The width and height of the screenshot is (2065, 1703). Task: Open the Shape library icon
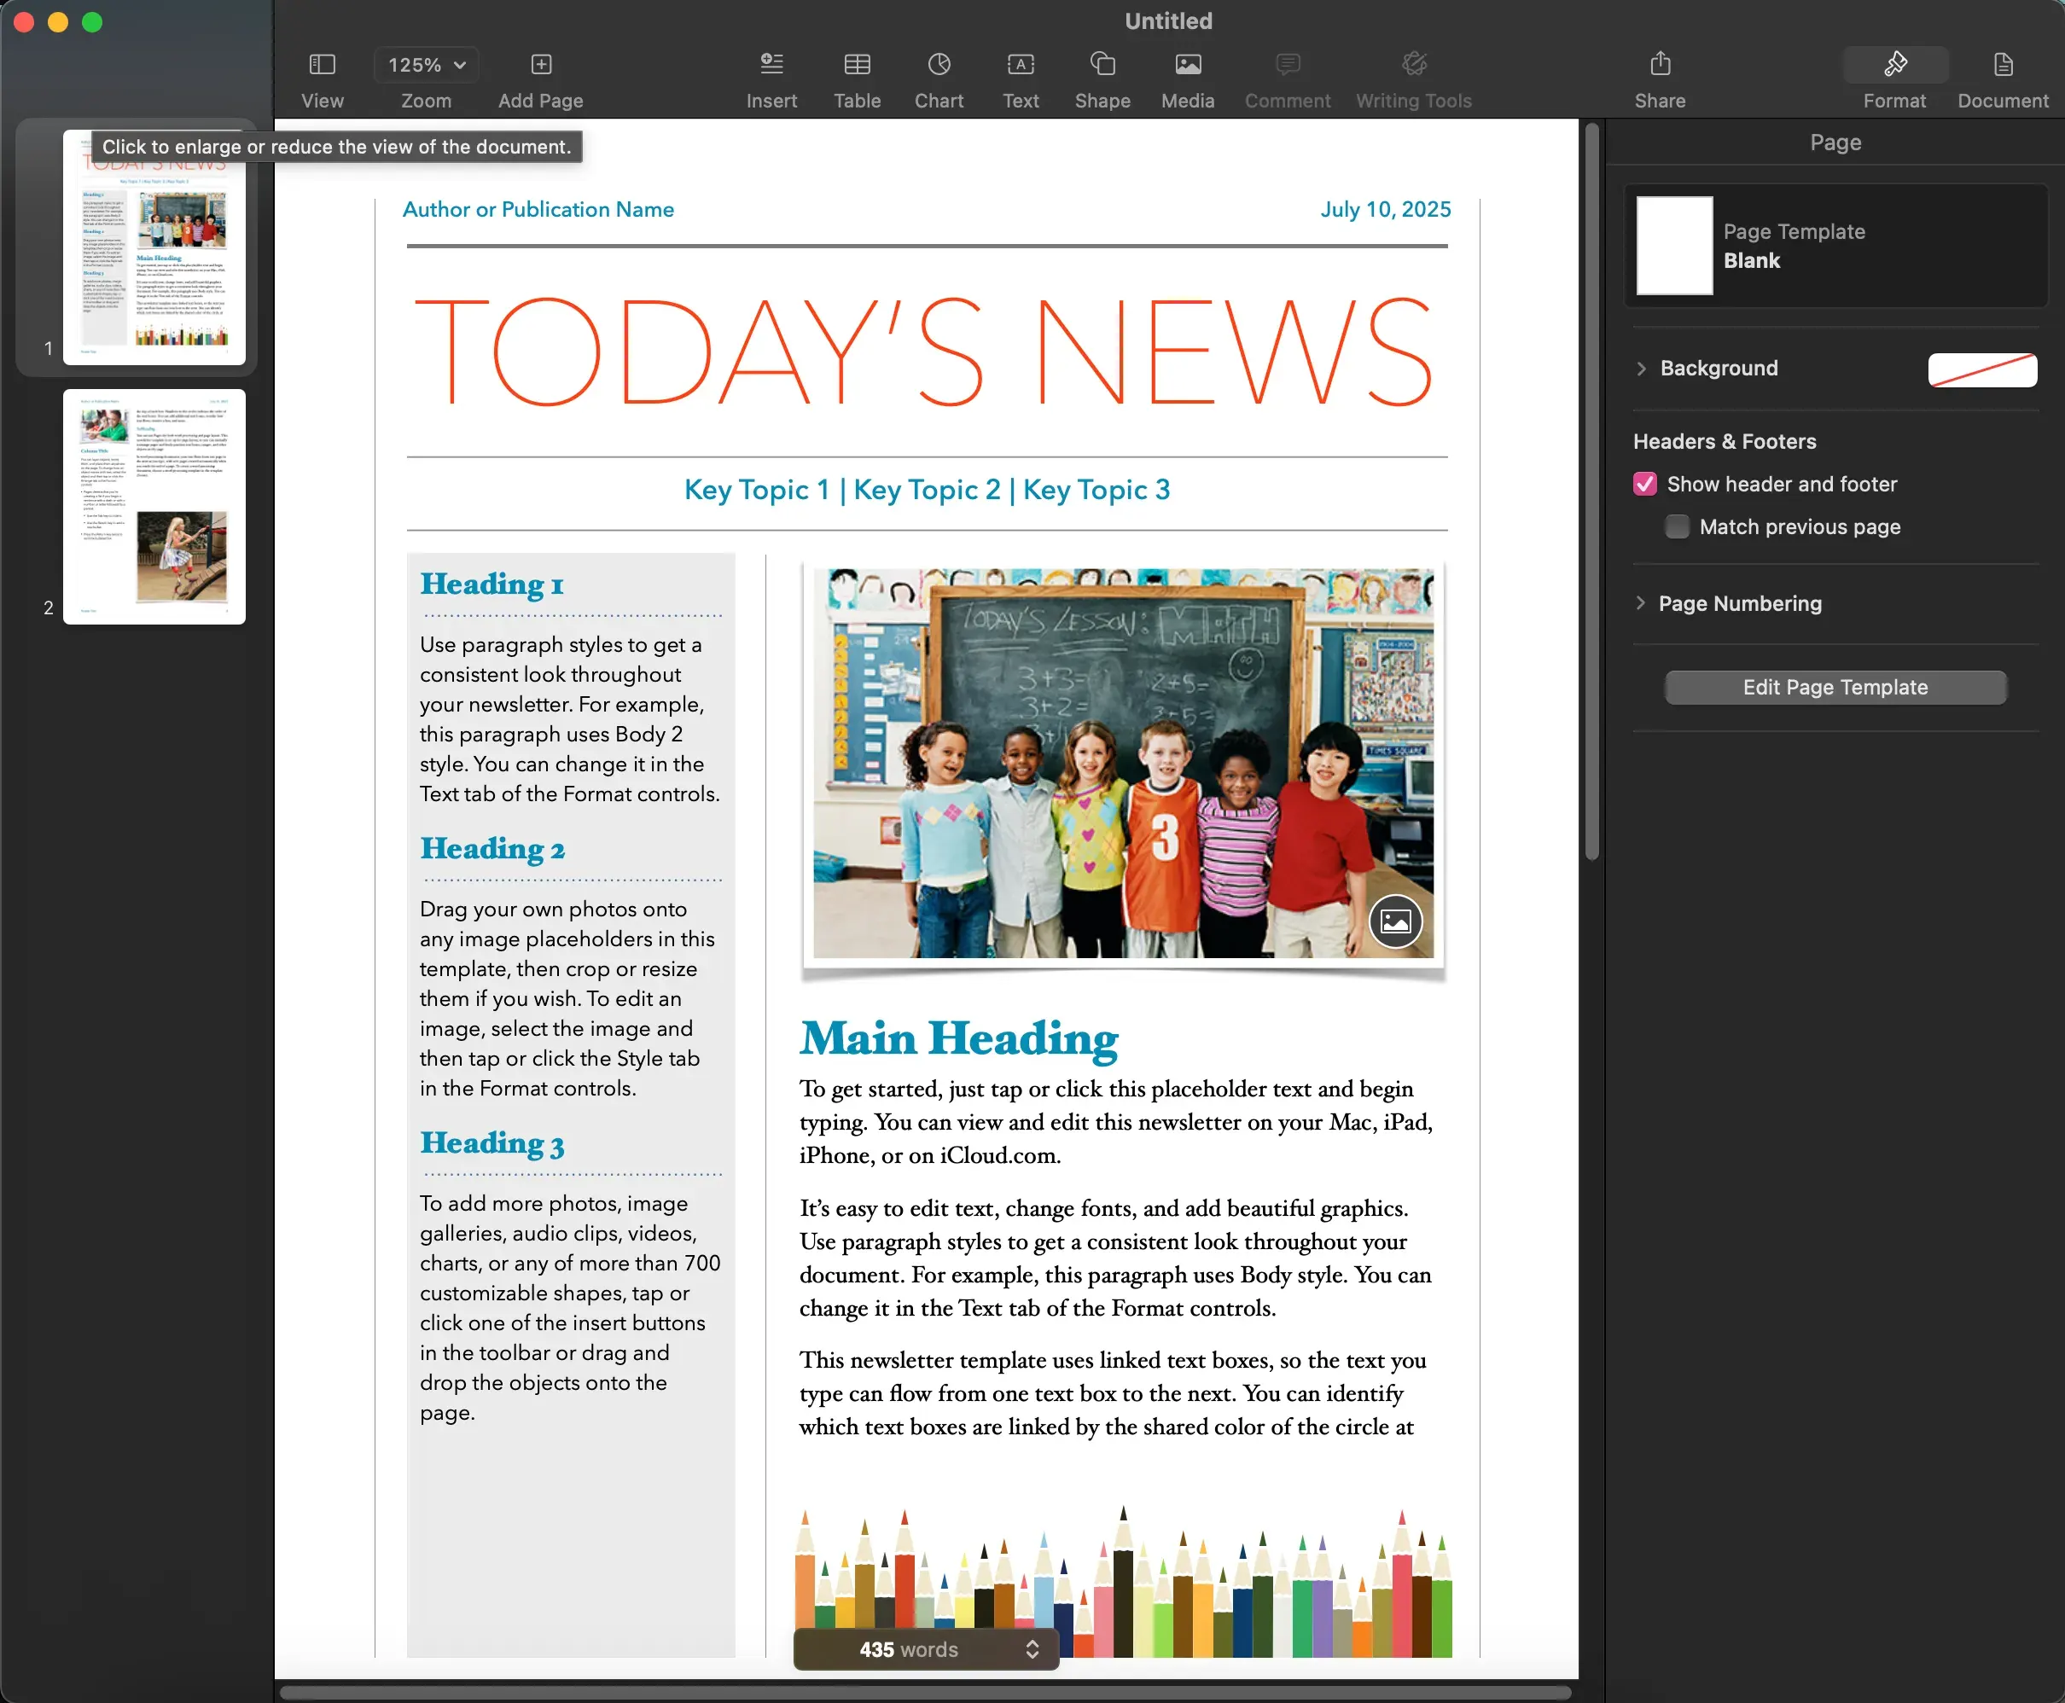(x=1102, y=65)
